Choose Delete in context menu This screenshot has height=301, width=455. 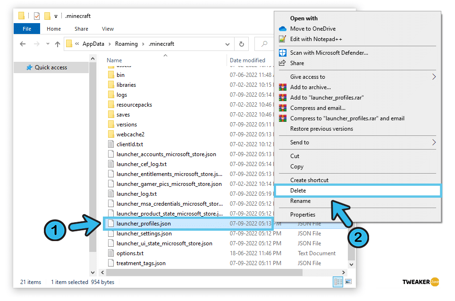pos(298,191)
